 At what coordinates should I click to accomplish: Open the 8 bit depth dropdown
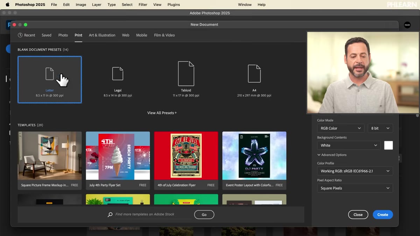pos(380,128)
